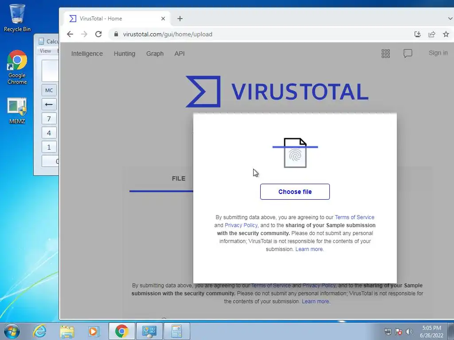The image size is (454, 340).
Task: Click the Calculator 7 key
Action: [x=49, y=119]
